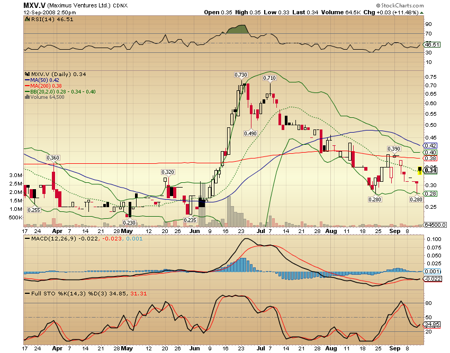Click the RSI(14) legend marker icon

pos(27,18)
